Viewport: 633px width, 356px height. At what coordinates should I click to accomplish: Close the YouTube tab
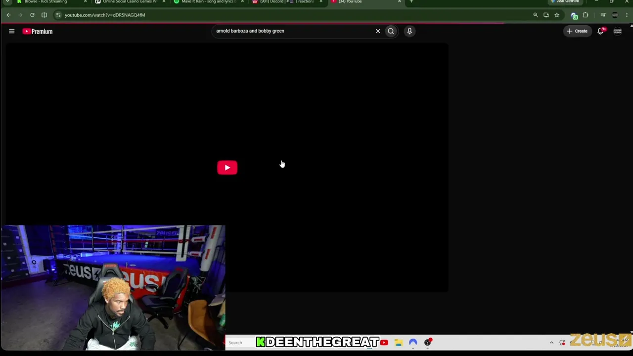(x=399, y=1)
